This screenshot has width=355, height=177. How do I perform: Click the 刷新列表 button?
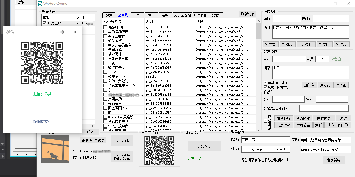coord(248,14)
